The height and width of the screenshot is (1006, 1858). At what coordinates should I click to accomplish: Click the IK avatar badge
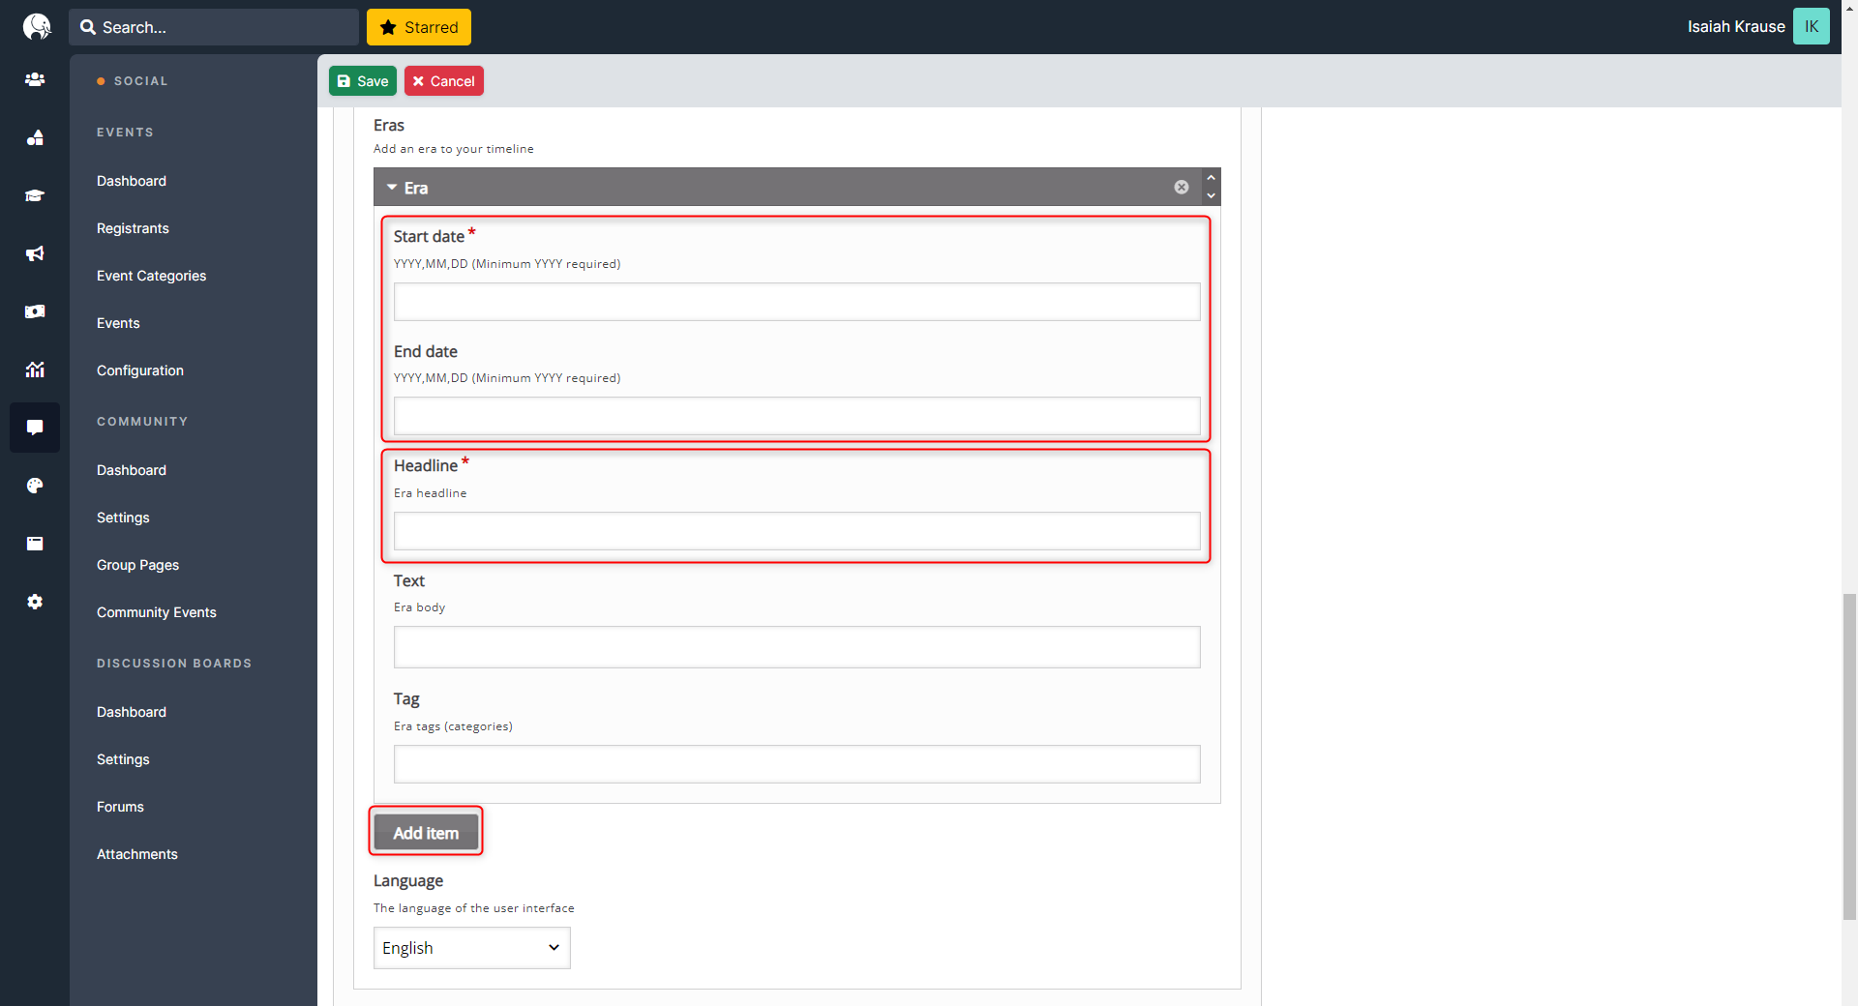click(x=1812, y=26)
